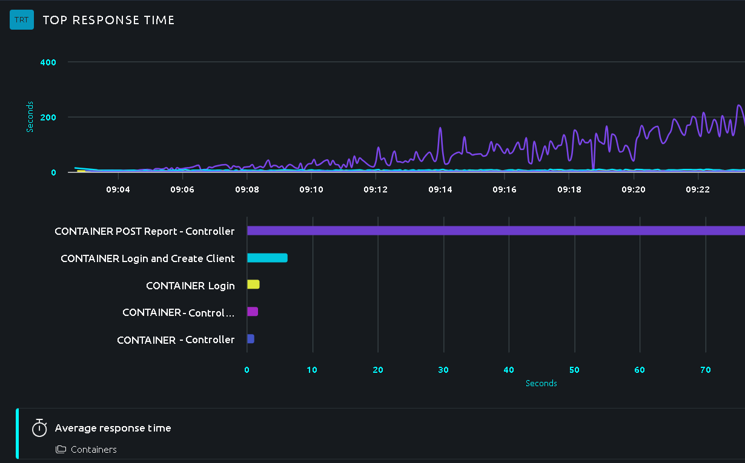This screenshot has height=463, width=745.
Task: Select the Top Response Time heading
Action: coord(108,20)
